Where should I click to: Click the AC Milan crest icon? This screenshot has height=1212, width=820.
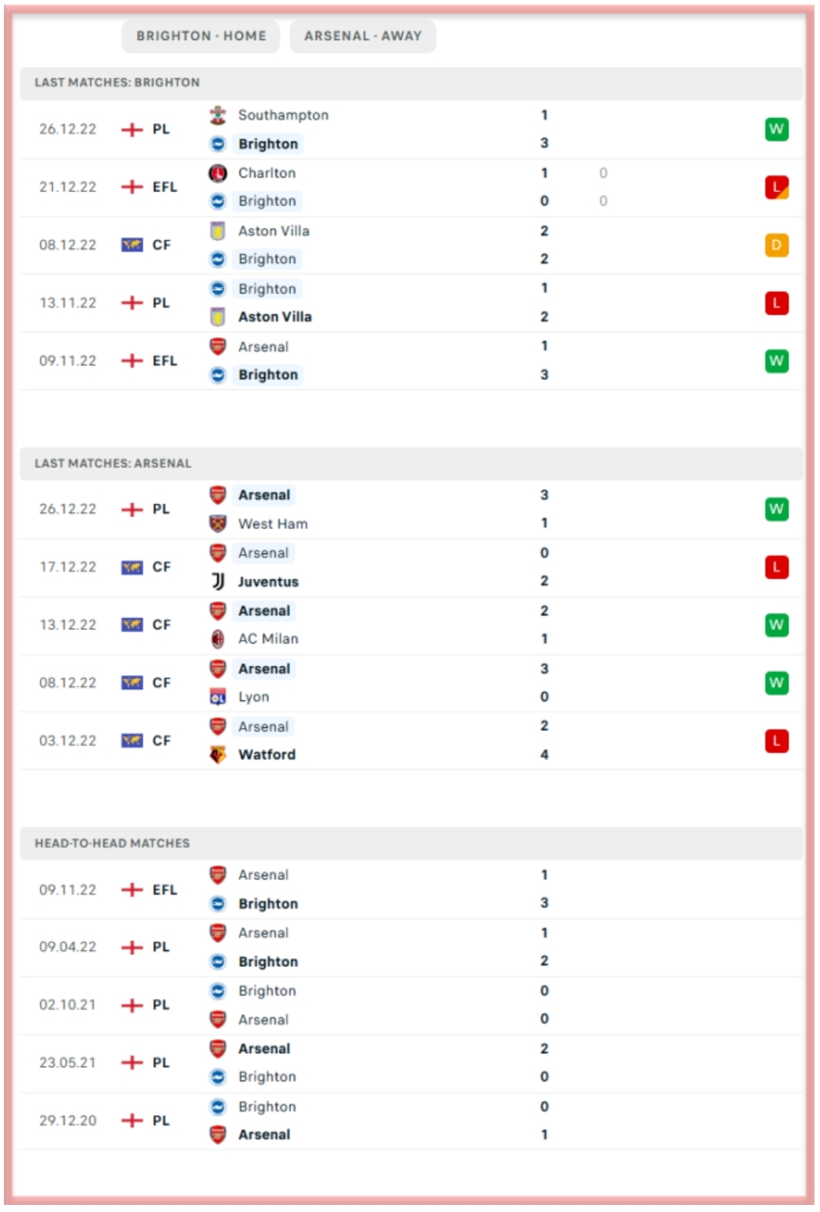pos(218,639)
